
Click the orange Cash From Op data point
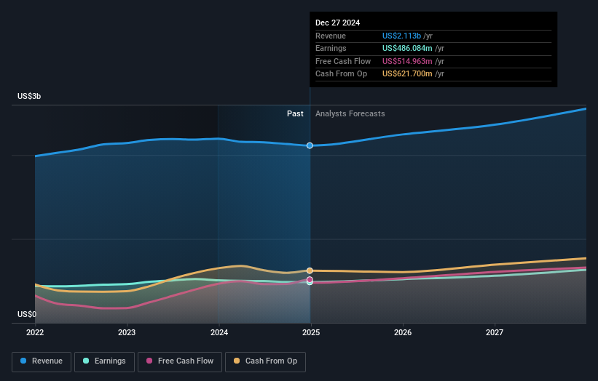pos(310,270)
